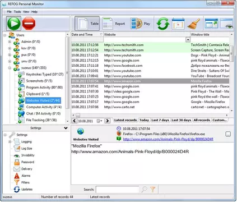Collapse the Users root node
This screenshot has height=202, width=237.
pyautogui.click(x=5, y=35)
